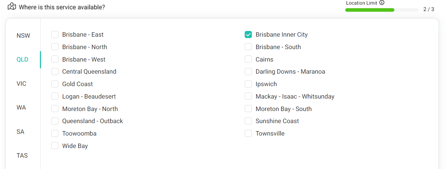This screenshot has height=169, width=446.
Task: Click the Location Limit info icon
Action: pos(382,3)
